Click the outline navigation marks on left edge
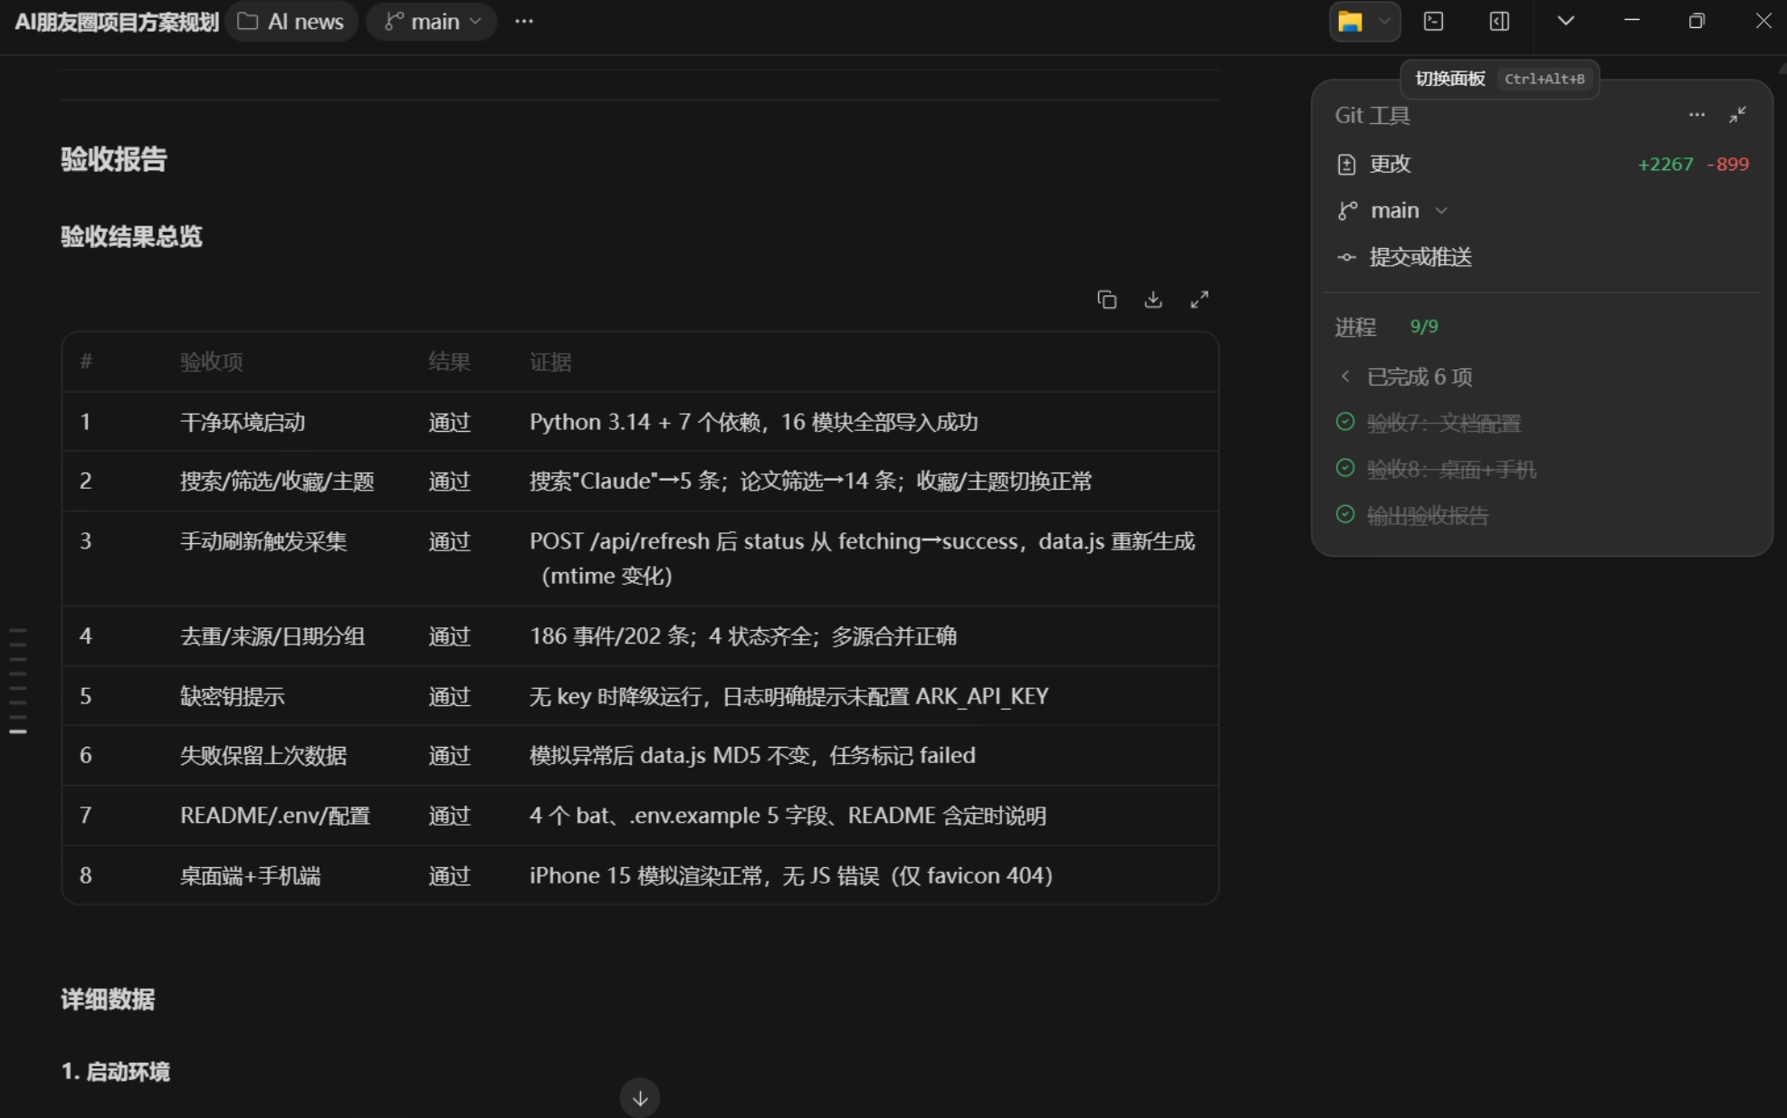The height and width of the screenshot is (1118, 1787). [x=17, y=680]
